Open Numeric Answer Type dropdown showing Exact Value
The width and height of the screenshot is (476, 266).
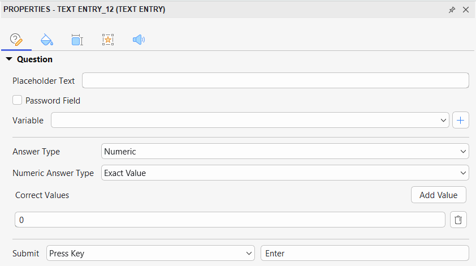(x=285, y=173)
